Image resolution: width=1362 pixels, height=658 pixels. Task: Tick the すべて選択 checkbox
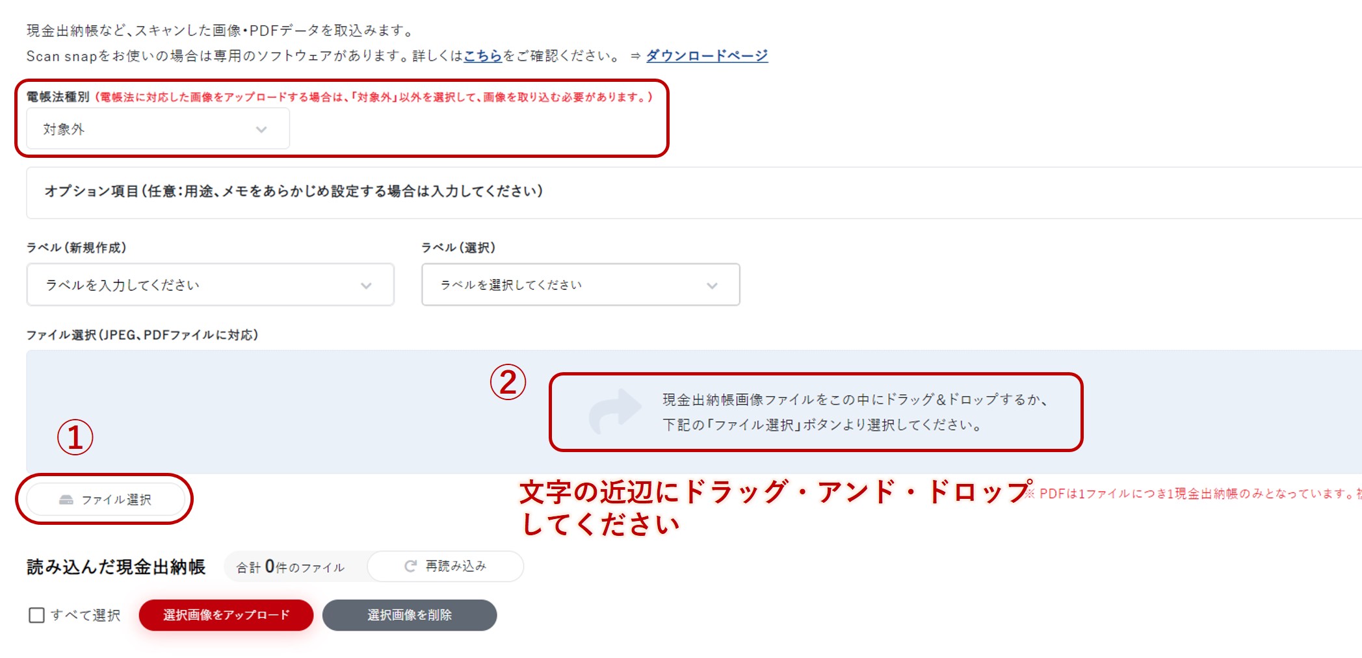pyautogui.click(x=36, y=614)
